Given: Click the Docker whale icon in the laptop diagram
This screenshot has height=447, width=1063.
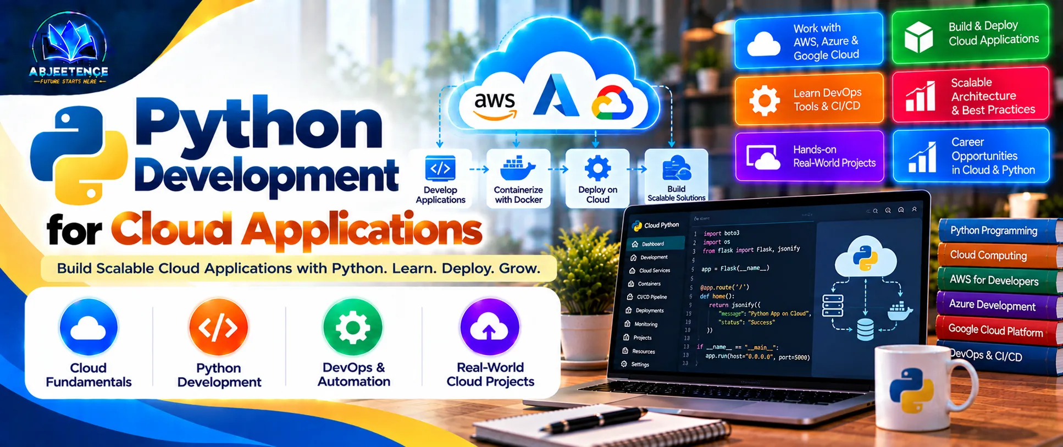Looking at the screenshot, I should pos(899,311).
